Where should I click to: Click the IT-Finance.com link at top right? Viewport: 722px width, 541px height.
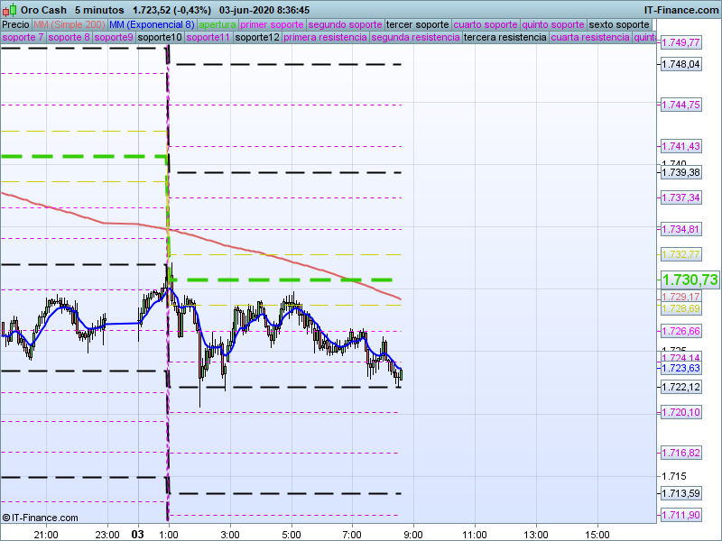click(x=681, y=9)
